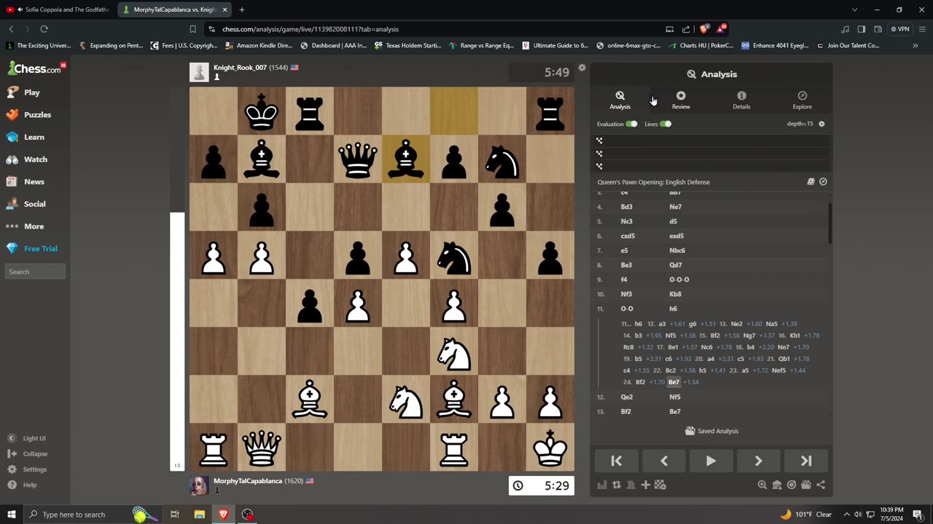Switch to the Review tab
The image size is (933, 524).
point(681,100)
